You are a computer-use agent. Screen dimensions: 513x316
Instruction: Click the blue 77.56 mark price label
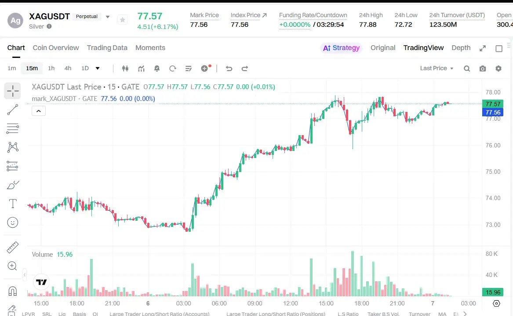(493, 112)
